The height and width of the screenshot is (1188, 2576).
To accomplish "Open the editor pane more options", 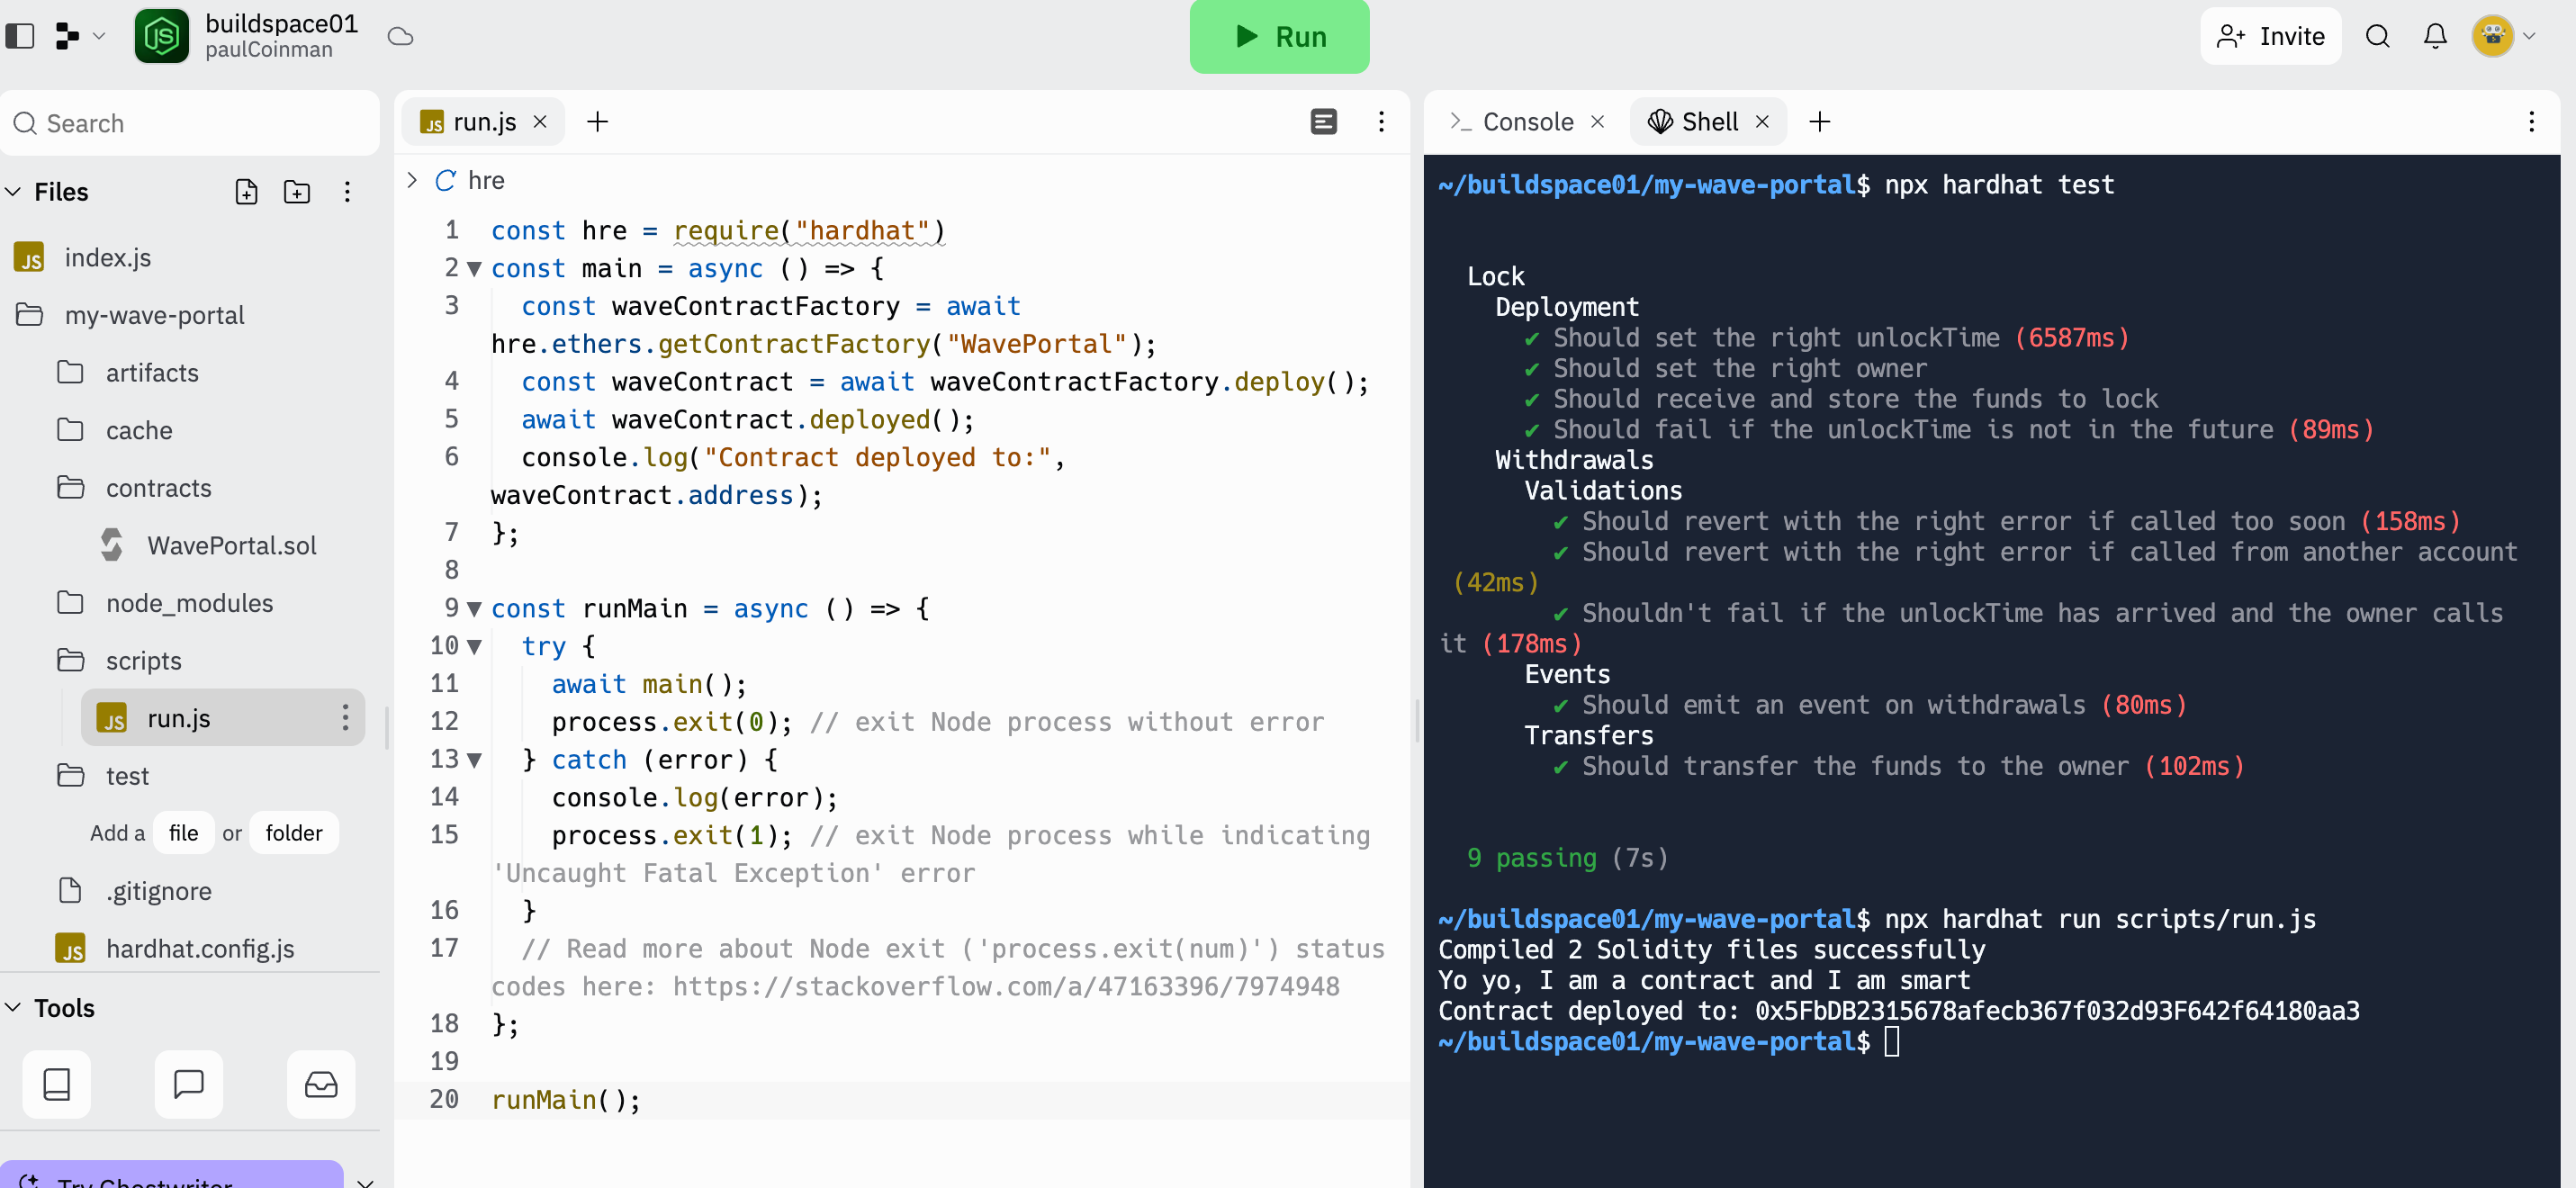I will point(1381,122).
